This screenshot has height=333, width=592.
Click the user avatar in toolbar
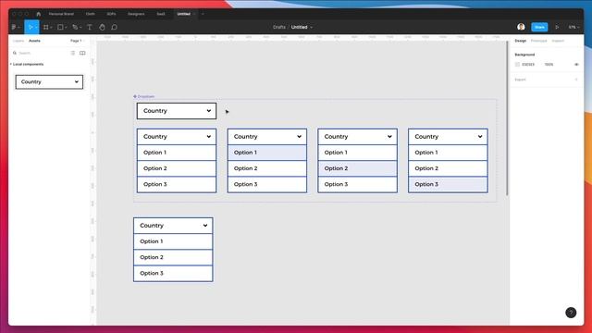coord(521,27)
